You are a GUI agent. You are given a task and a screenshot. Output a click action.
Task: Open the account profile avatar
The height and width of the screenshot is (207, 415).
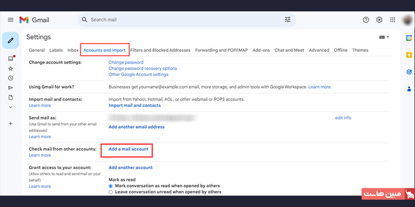[408, 20]
